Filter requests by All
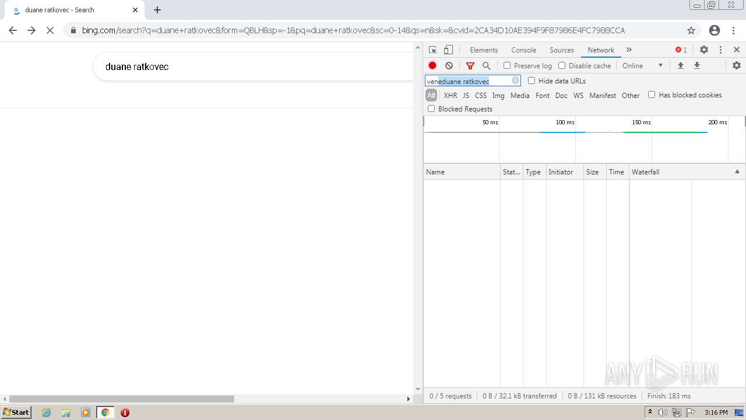Screen dimensions: 746x420 (x=431, y=95)
